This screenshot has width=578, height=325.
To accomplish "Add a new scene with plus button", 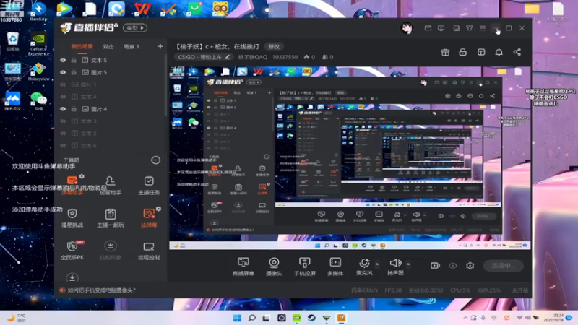I will [x=160, y=46].
